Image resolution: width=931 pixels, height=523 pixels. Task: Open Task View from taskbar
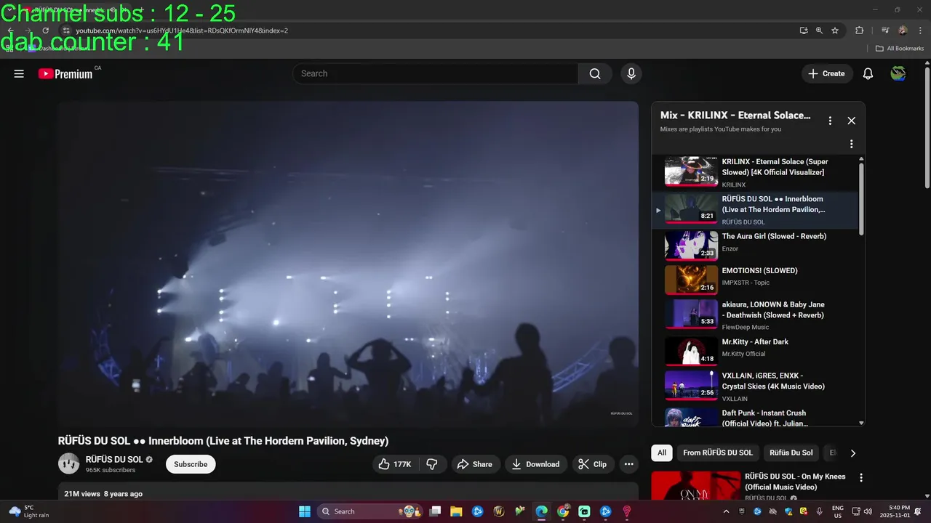[x=435, y=511]
